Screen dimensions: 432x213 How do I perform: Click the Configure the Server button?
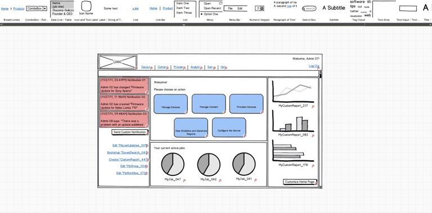pyautogui.click(x=229, y=128)
